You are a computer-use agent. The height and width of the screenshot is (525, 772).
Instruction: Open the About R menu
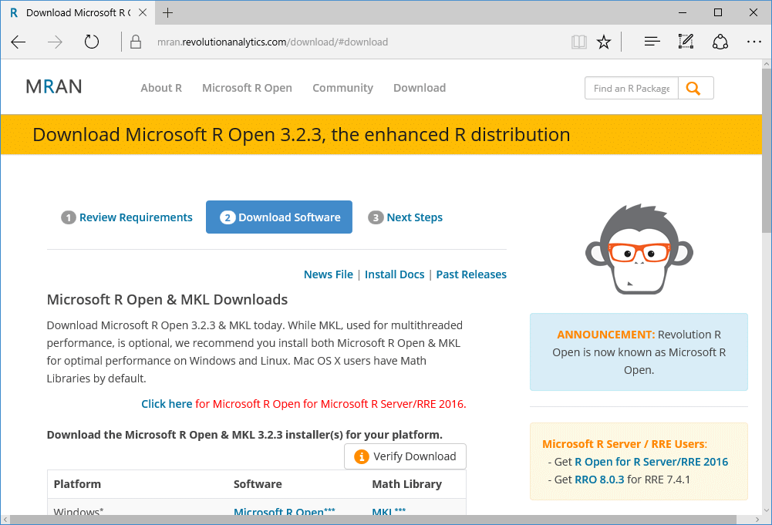[x=161, y=88]
